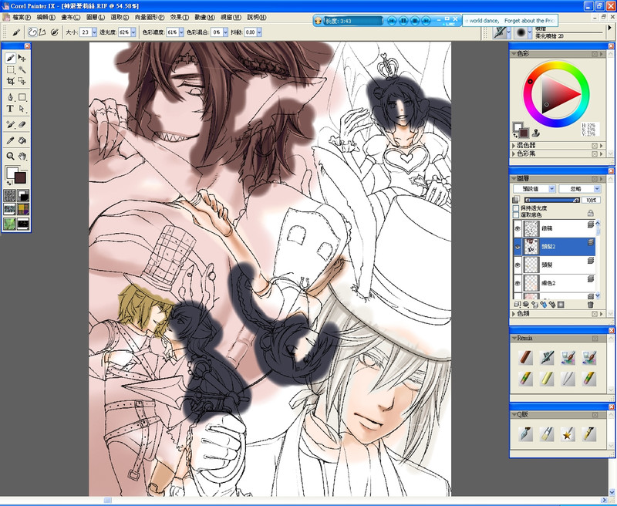Enable 保持透光度 checkbox

pos(516,208)
